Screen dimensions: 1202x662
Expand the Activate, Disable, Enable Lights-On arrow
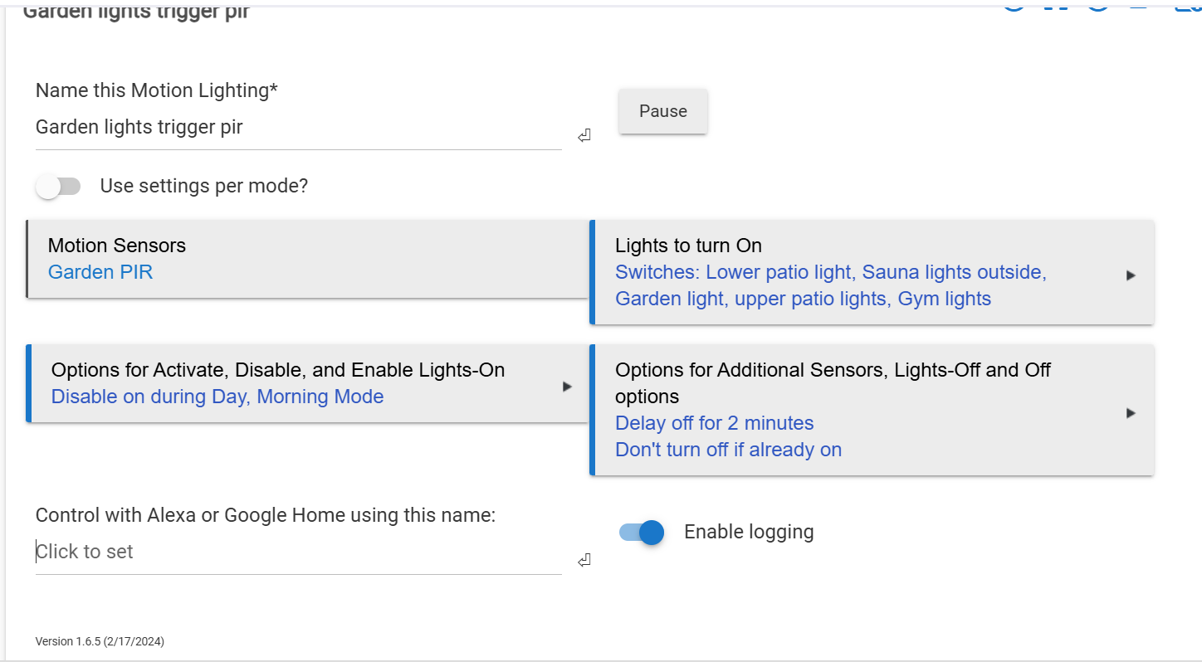click(567, 387)
